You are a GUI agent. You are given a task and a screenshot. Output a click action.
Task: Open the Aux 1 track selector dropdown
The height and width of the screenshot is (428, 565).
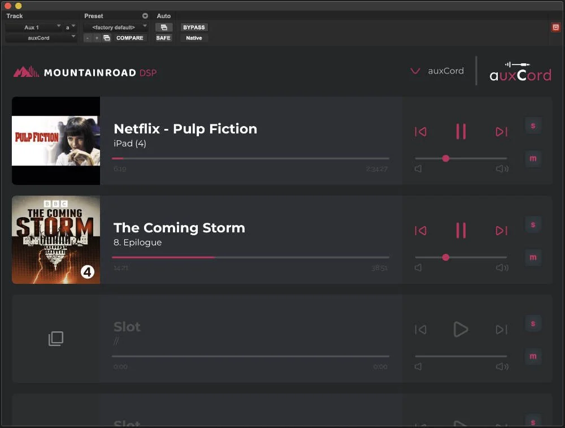click(33, 27)
